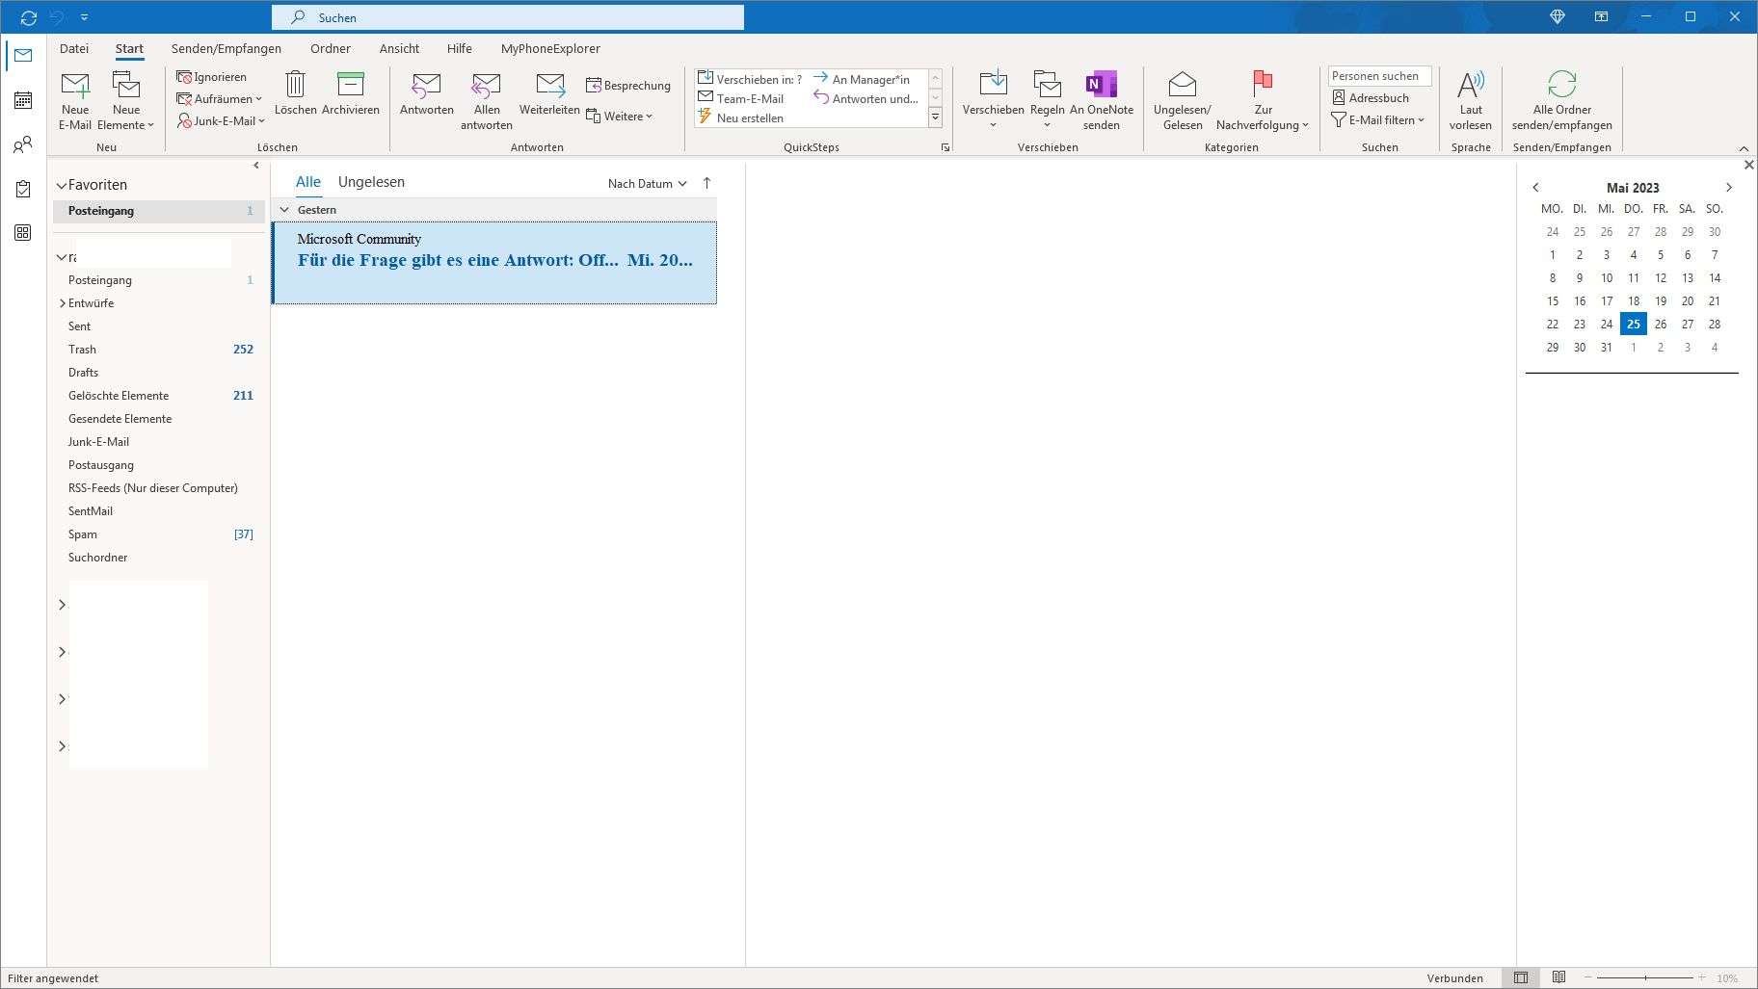Image resolution: width=1758 pixels, height=989 pixels.
Task: Reply to all with Allen antworten
Action: tap(487, 100)
